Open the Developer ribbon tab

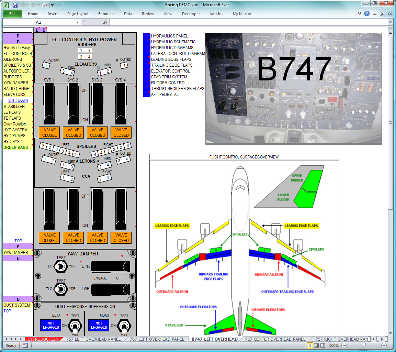191,14
